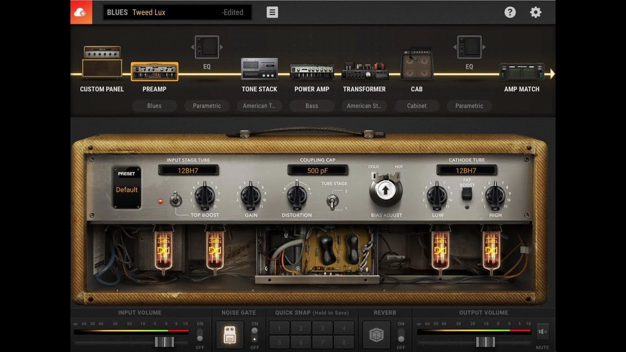Click previous arrow beside first EQ
Viewport: 626px width, 352px height.
click(x=192, y=47)
